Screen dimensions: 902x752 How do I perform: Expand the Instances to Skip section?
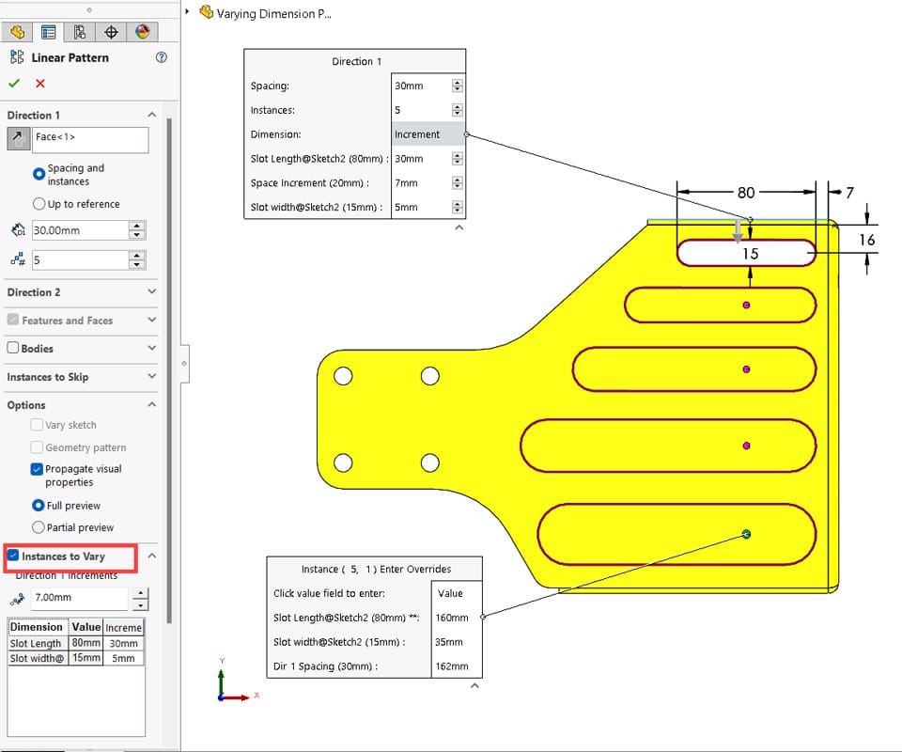click(x=152, y=376)
